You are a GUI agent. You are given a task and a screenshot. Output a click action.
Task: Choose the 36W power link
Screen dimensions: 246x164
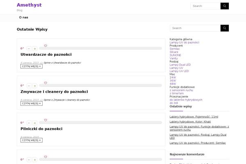tap(173, 81)
